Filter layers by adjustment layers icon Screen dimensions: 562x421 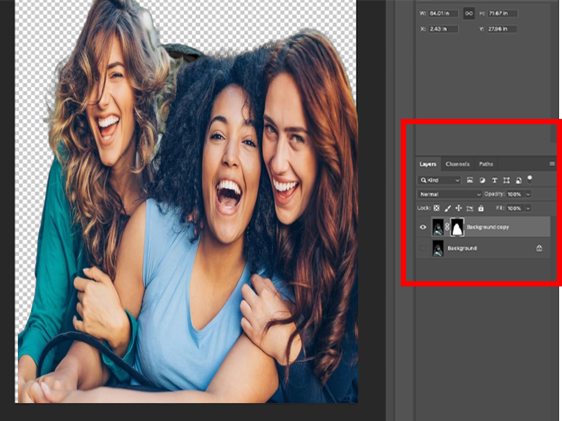coord(482,180)
